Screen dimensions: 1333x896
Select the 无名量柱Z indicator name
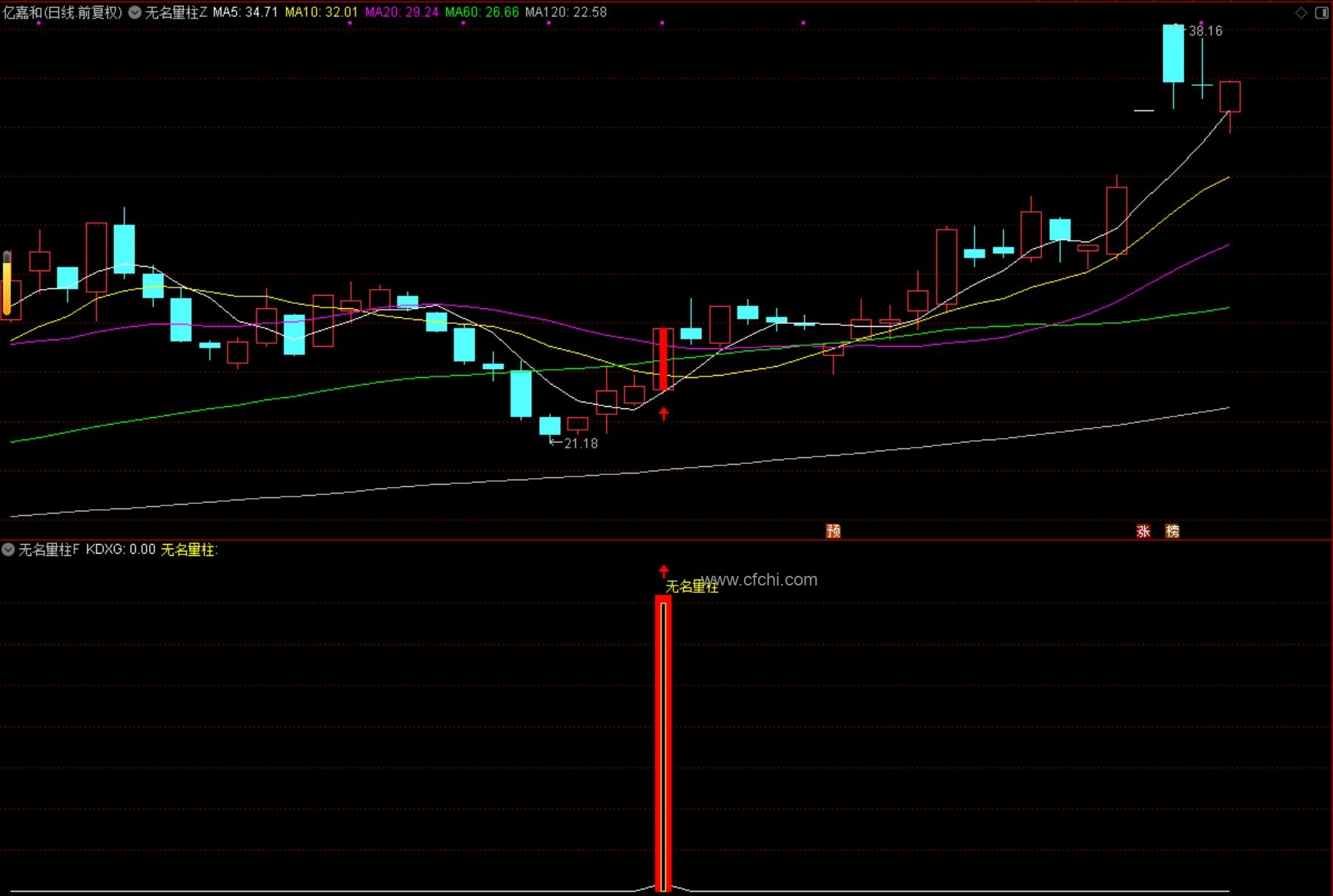(x=176, y=12)
